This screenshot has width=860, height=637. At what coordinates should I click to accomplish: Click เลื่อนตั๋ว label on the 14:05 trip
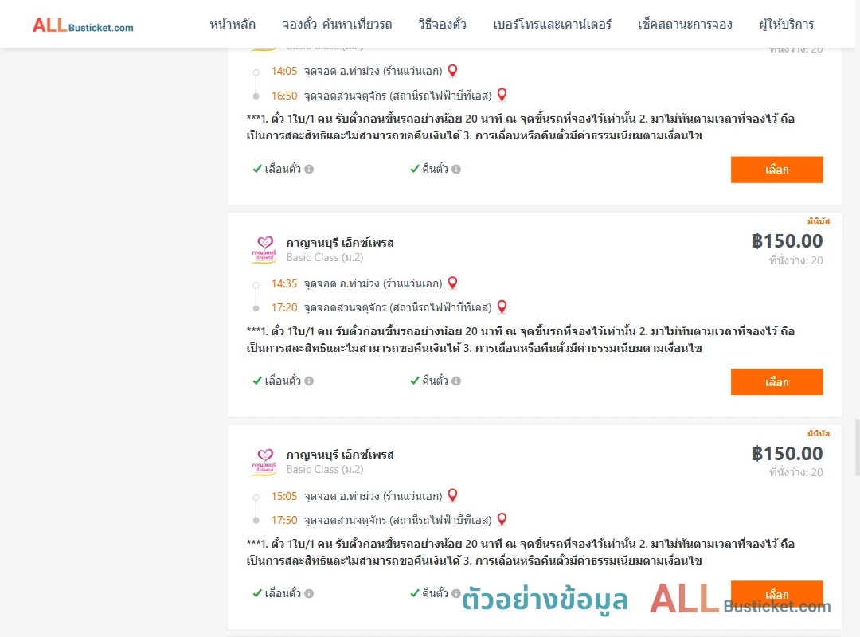[283, 169]
